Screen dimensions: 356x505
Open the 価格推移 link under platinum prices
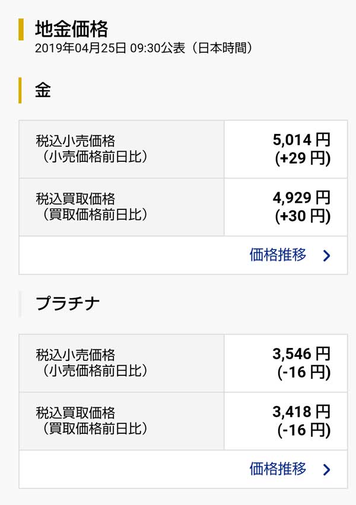[x=278, y=469]
